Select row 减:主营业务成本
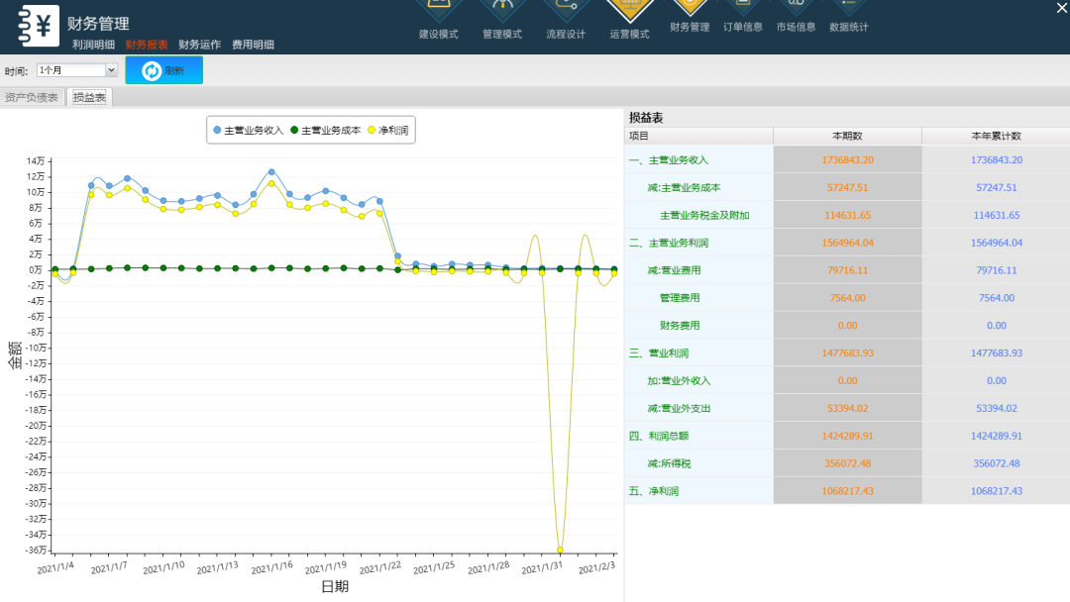Viewport: 1070px width, 602px height. click(847, 187)
